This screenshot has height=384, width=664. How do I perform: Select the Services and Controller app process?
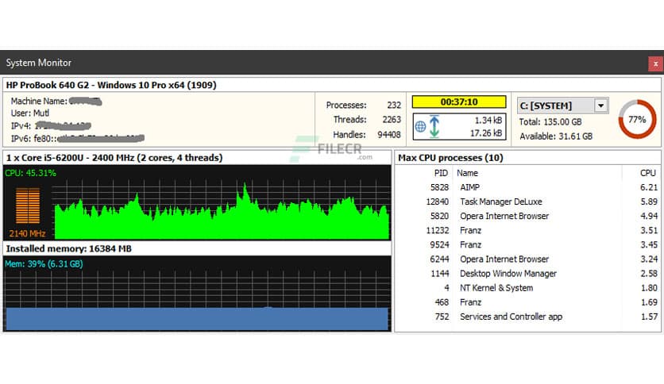pyautogui.click(x=527, y=317)
